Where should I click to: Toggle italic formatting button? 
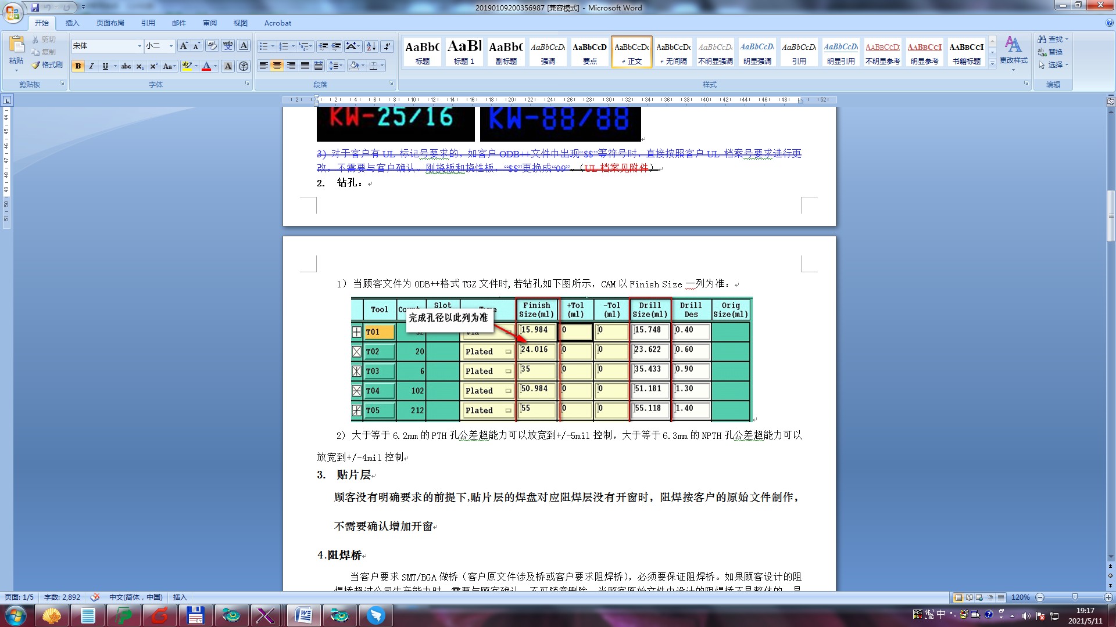point(91,66)
